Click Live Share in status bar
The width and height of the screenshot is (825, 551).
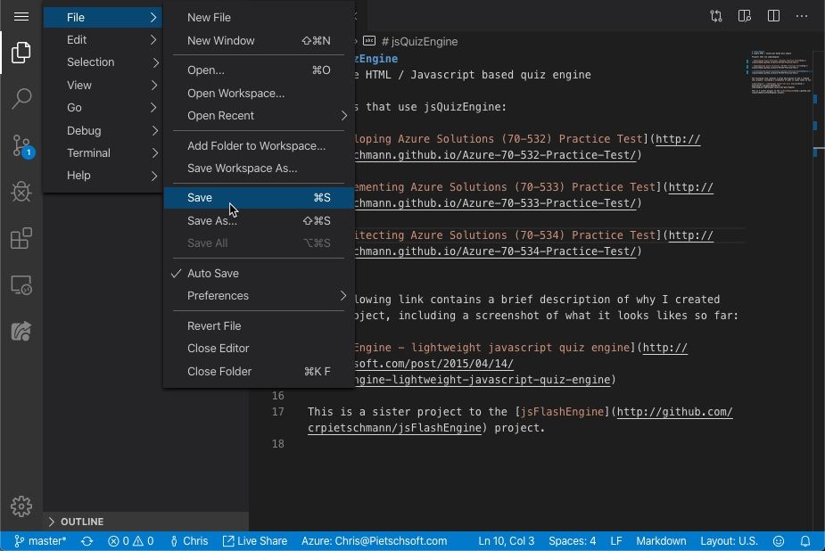[x=255, y=541]
